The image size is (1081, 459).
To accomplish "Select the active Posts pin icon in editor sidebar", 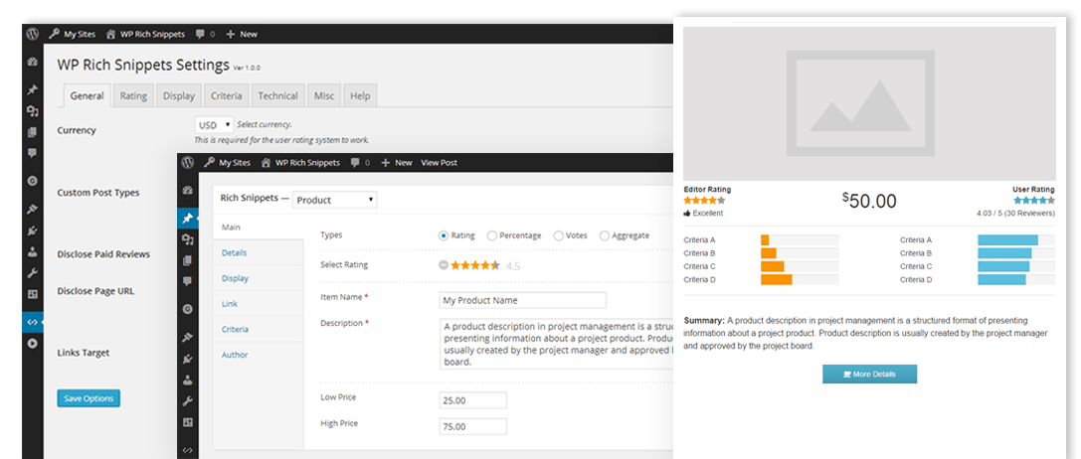I will (x=188, y=218).
